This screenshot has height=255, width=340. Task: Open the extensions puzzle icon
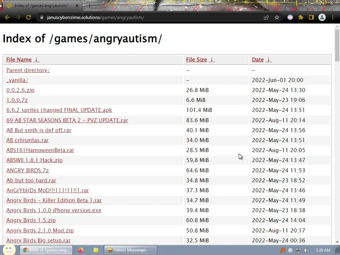(301, 17)
